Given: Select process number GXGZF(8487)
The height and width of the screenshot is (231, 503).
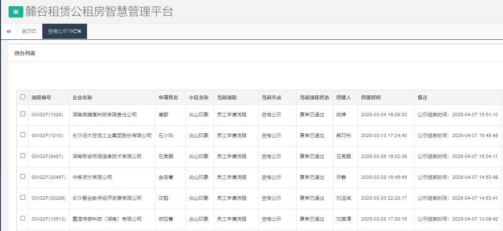Looking at the screenshot, I should coord(47,157).
